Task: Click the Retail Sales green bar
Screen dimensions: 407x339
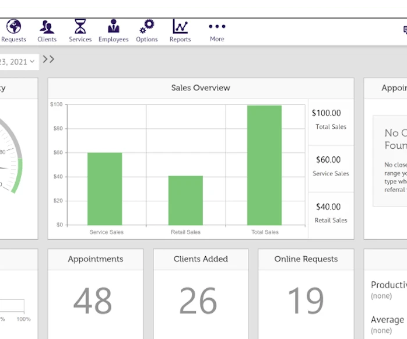Action: 185,200
